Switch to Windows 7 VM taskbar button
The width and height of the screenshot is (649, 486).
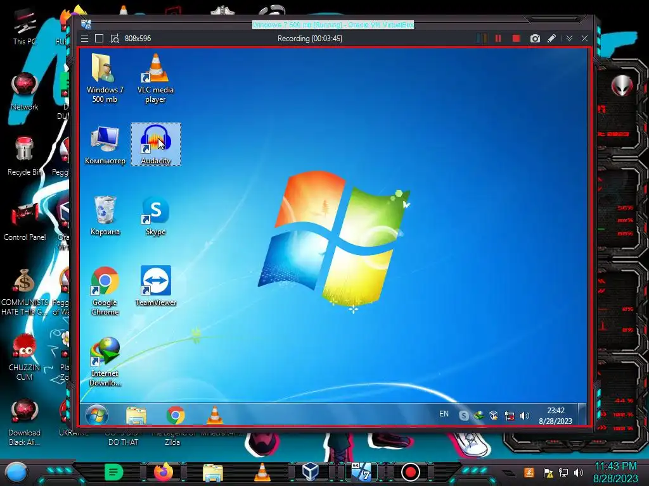(361, 472)
